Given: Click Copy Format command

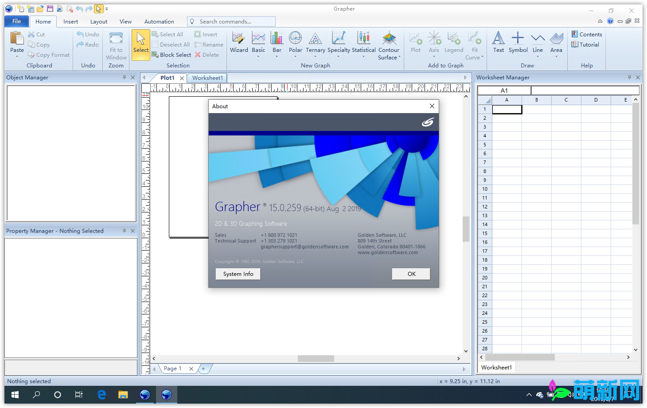Looking at the screenshot, I should click(x=49, y=55).
